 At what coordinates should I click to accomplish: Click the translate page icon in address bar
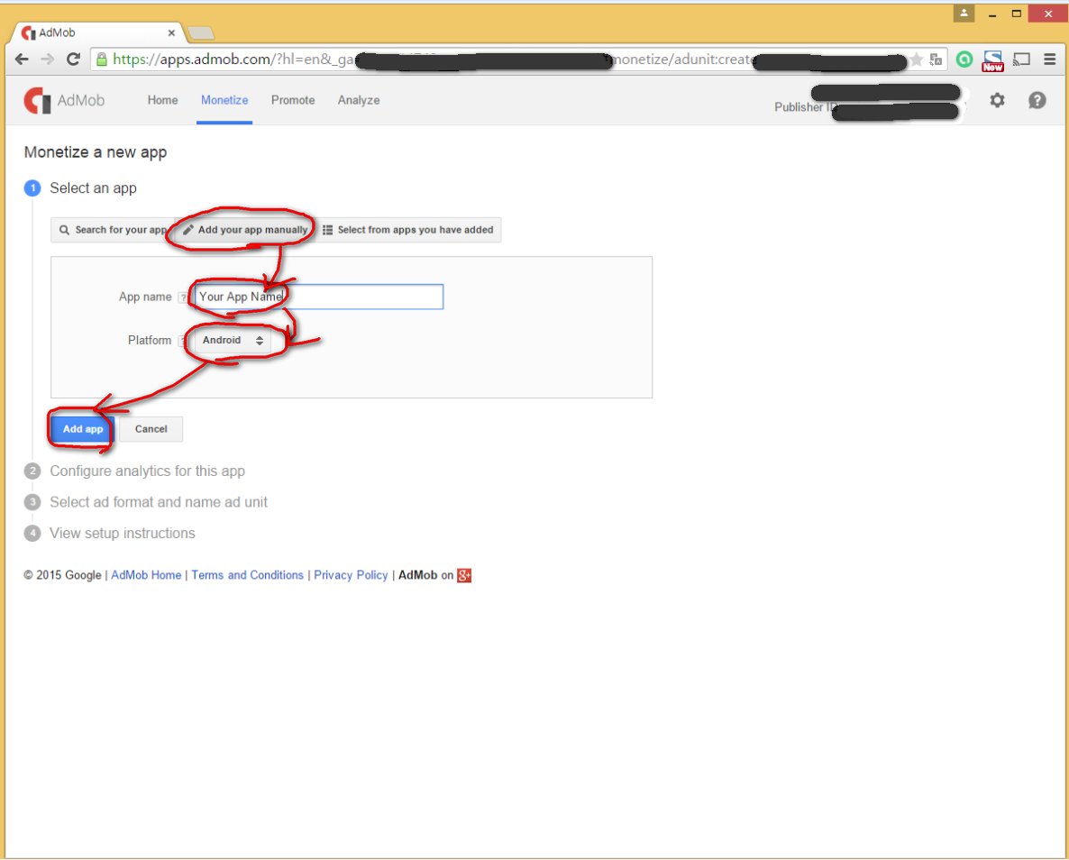coord(937,59)
